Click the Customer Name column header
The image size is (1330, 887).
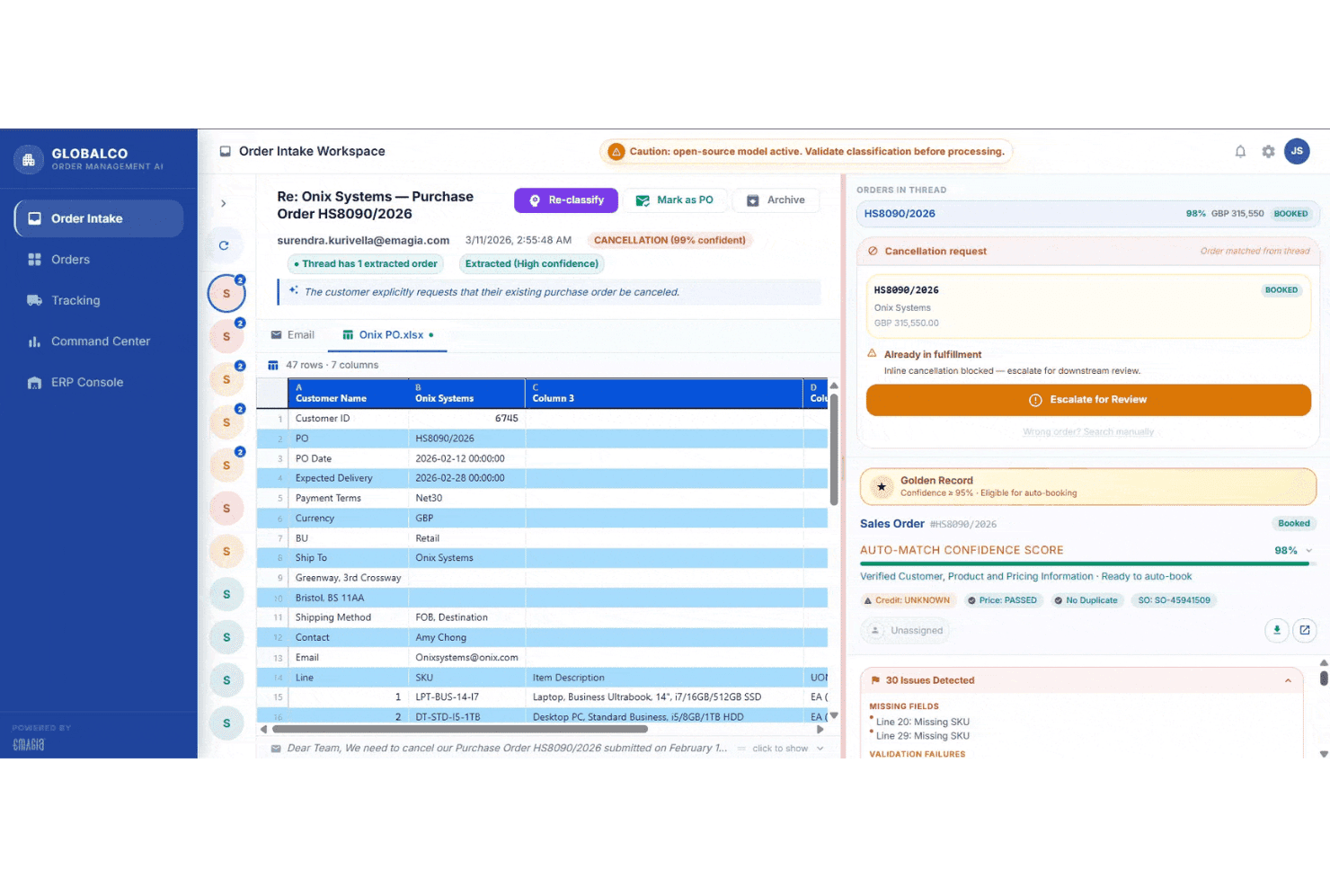[x=348, y=394]
